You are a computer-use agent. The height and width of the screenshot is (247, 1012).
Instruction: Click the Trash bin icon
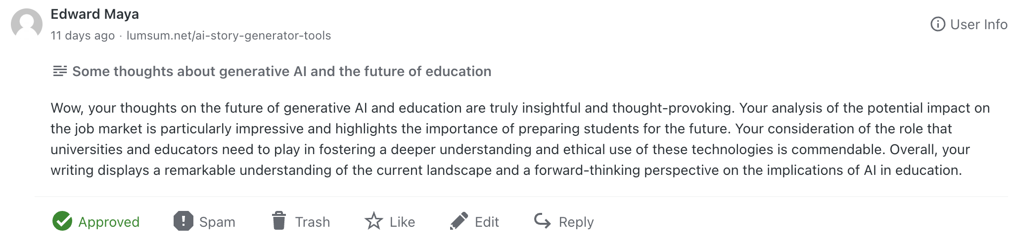pyautogui.click(x=279, y=221)
